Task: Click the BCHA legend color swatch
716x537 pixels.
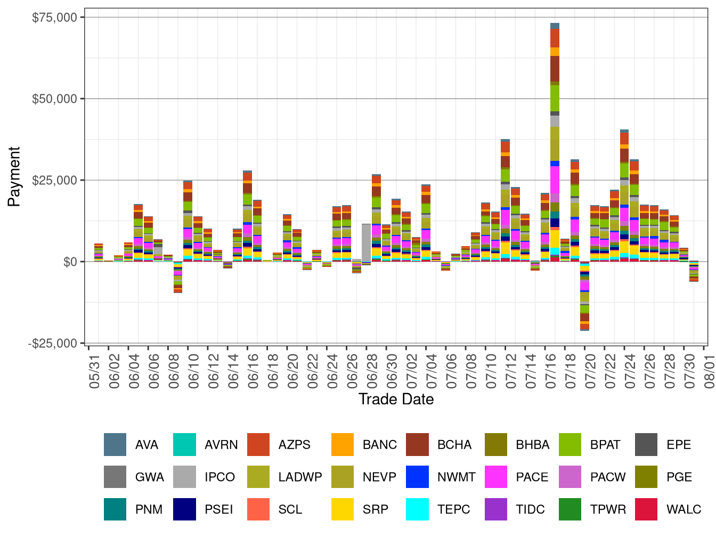Action: tap(417, 445)
